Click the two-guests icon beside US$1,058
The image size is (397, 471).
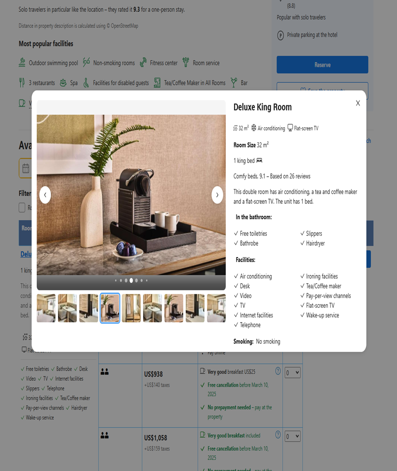coord(105,435)
